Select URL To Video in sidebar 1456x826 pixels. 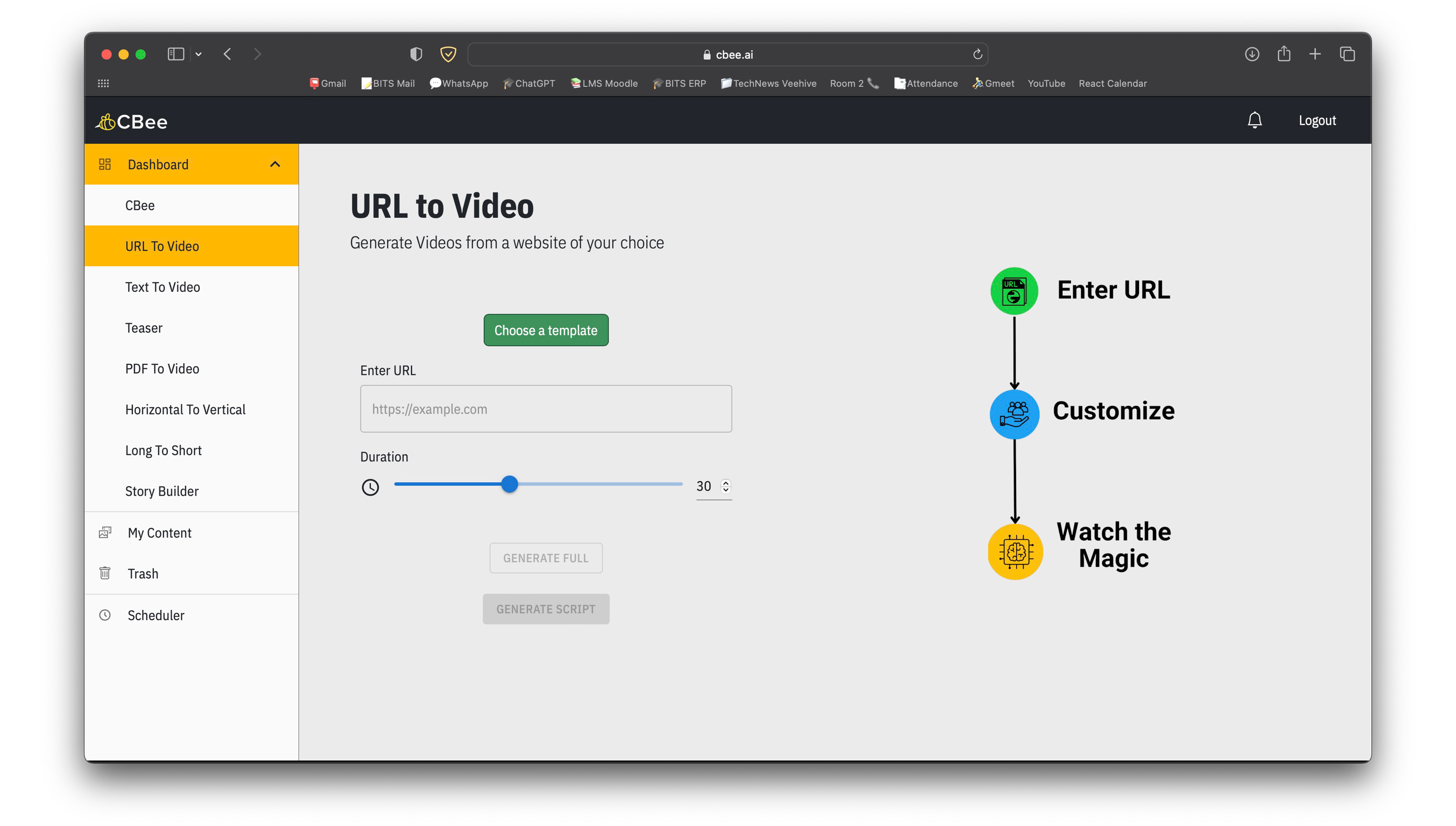[x=191, y=246]
